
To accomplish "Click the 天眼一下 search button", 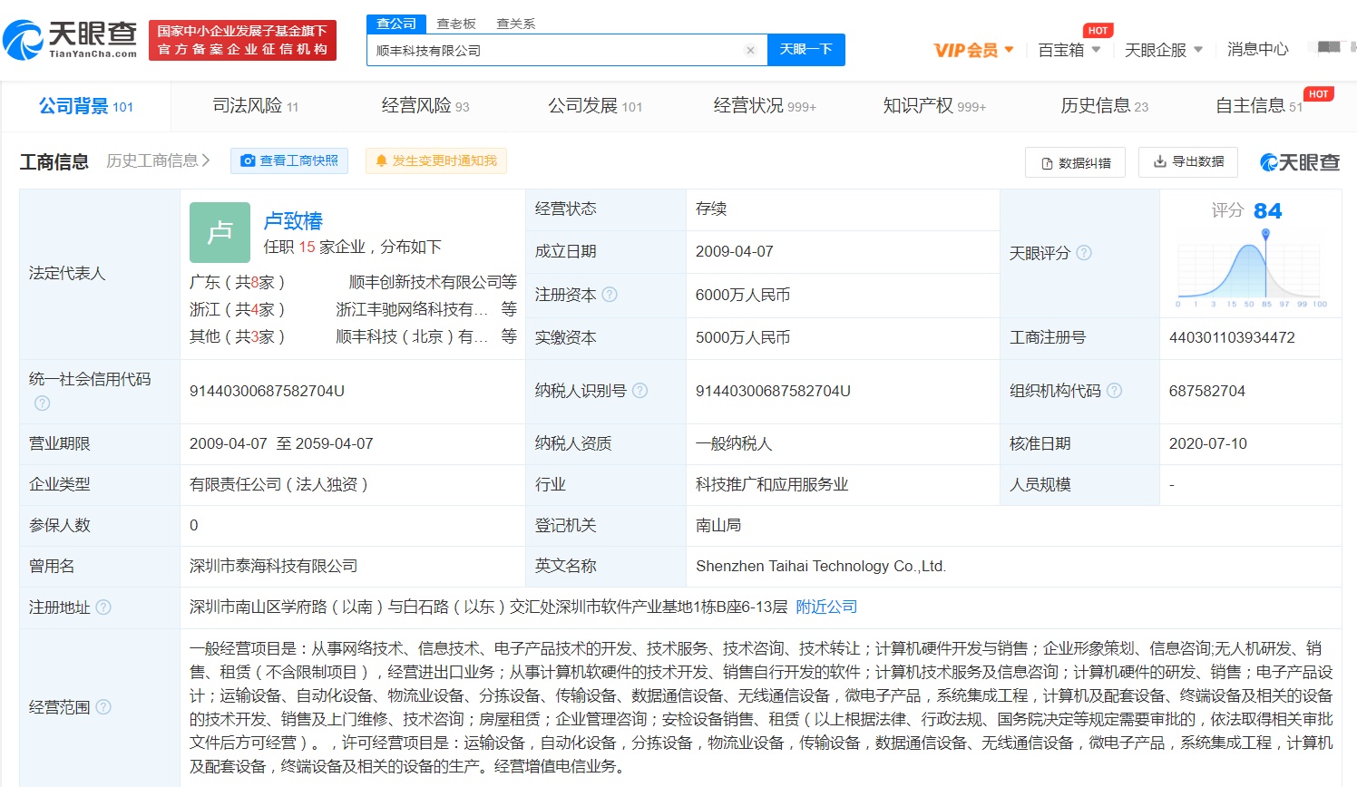I will tap(806, 50).
